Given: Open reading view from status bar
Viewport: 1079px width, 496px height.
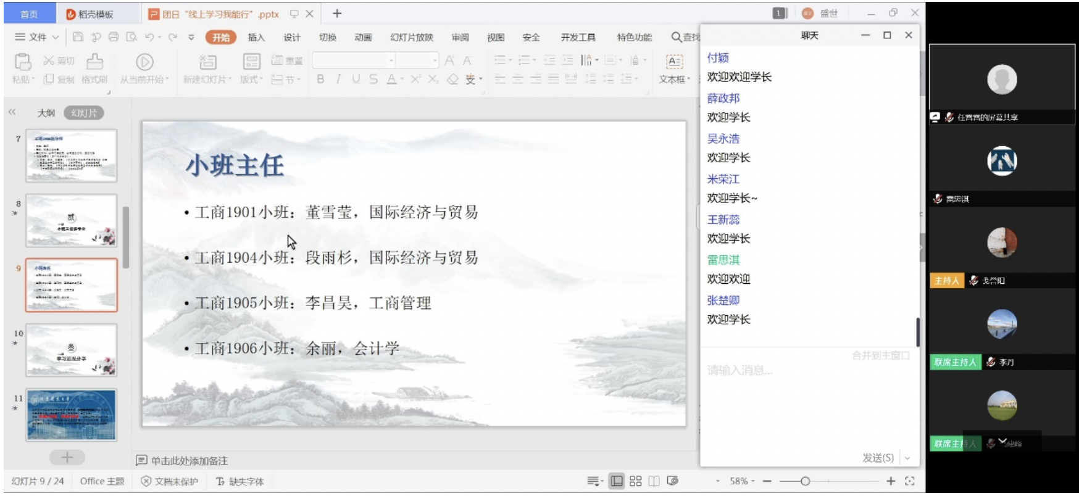Looking at the screenshot, I should pyautogui.click(x=654, y=481).
